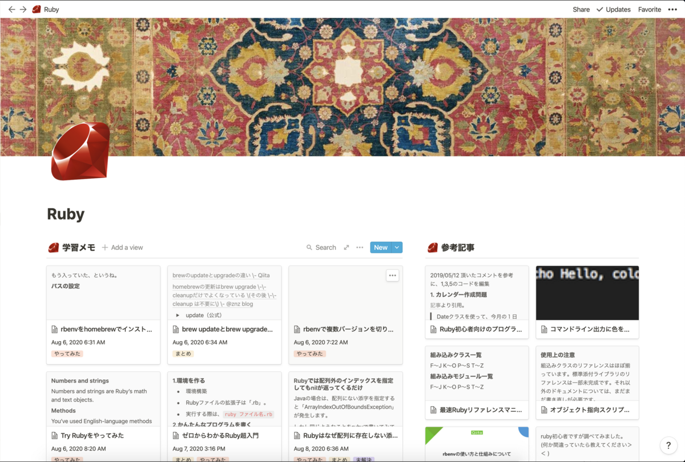Click the date Aug 6, 2020 8:20 AM
685x462 pixels.
coord(78,449)
